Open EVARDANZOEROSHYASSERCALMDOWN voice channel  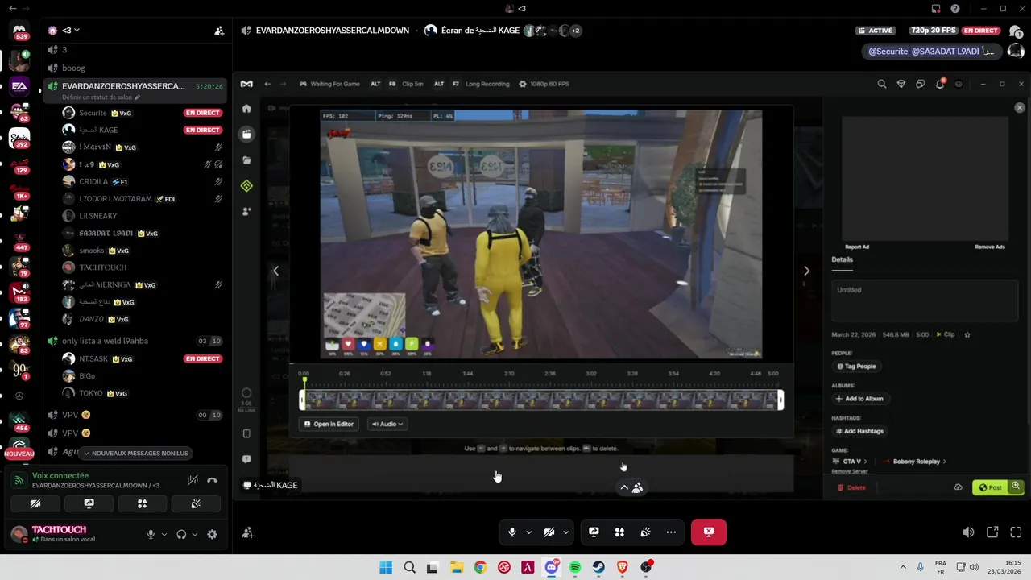135,89
